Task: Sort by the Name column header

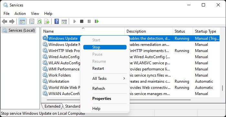Action: pyautogui.click(x=83, y=31)
